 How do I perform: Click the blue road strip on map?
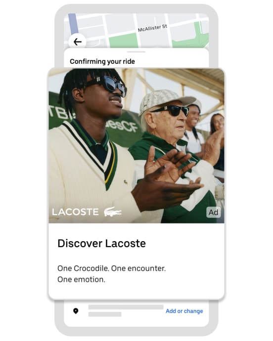[x=73, y=23]
